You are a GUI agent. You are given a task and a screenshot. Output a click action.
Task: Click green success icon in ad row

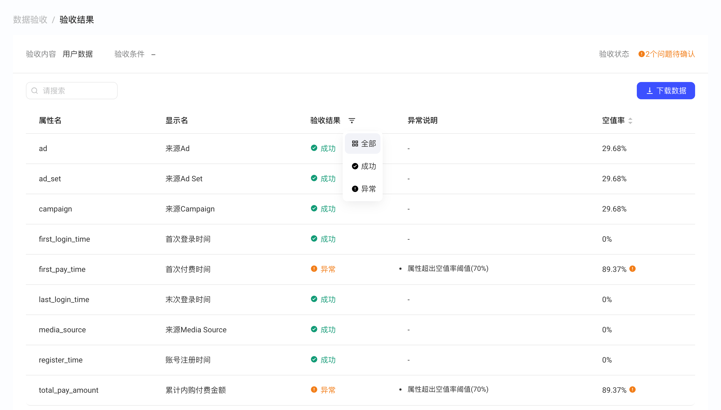point(314,148)
